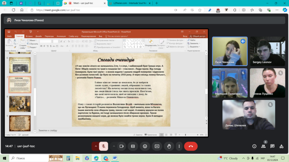Open the Анимация ribbon tab

(x=61, y=36)
